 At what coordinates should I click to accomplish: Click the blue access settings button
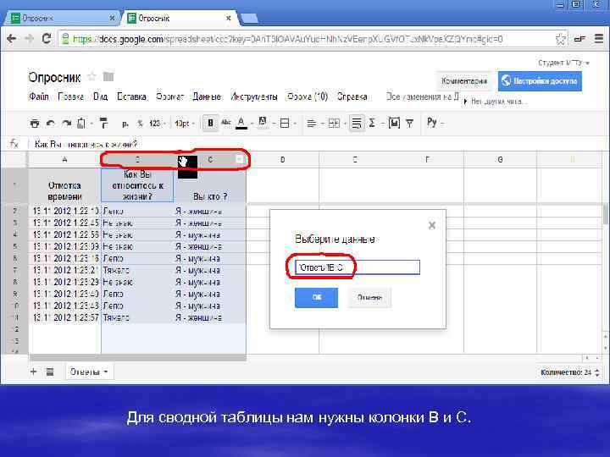540,81
